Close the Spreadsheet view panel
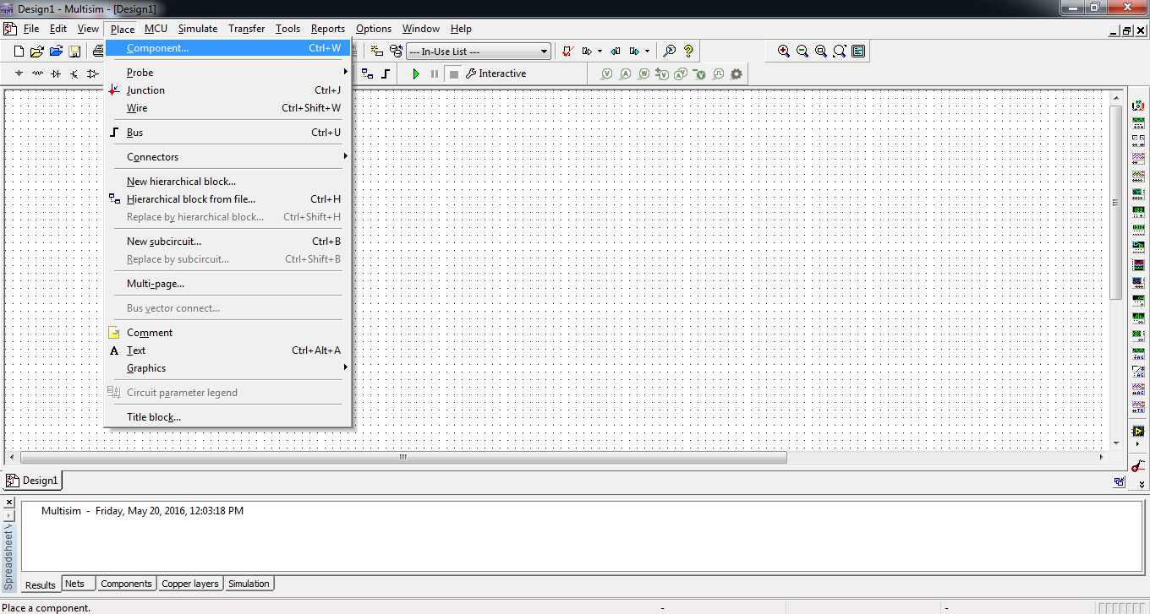The height and width of the screenshot is (614, 1150). (9, 503)
